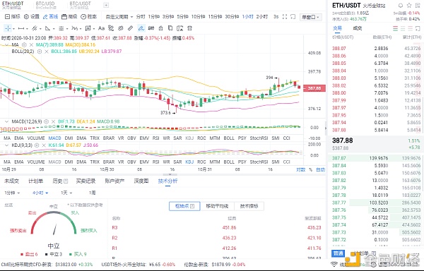Viewport: 424px width, 271px height.
Task: Show asks-only order book view
Action: coord(410,28)
